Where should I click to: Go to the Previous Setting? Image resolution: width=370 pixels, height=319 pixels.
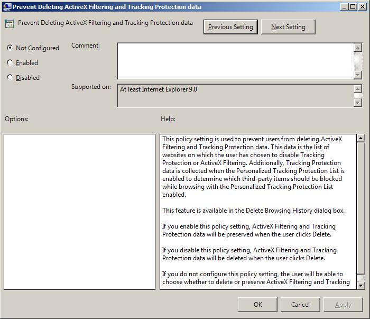[230, 27]
